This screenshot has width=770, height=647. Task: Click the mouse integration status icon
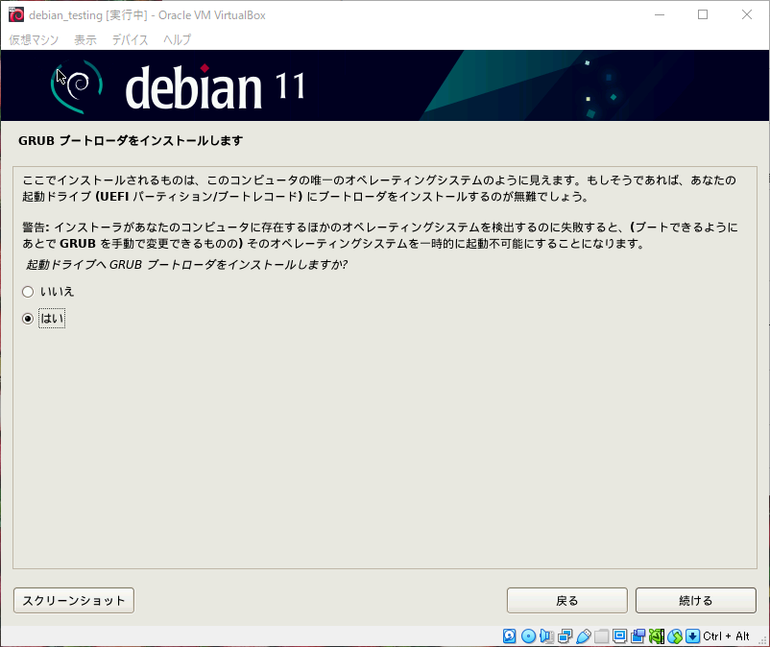[675, 636]
